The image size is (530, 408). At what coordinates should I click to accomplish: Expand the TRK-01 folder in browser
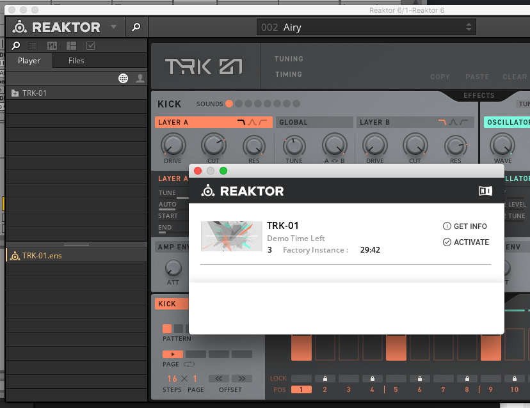click(x=15, y=93)
